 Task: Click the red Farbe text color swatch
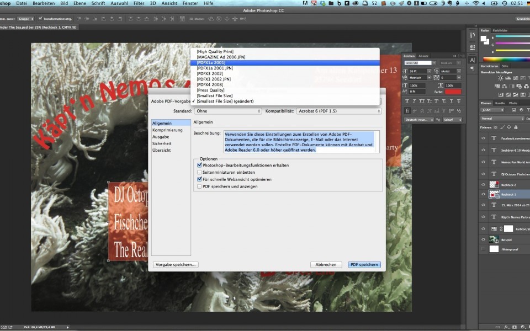pos(453,92)
